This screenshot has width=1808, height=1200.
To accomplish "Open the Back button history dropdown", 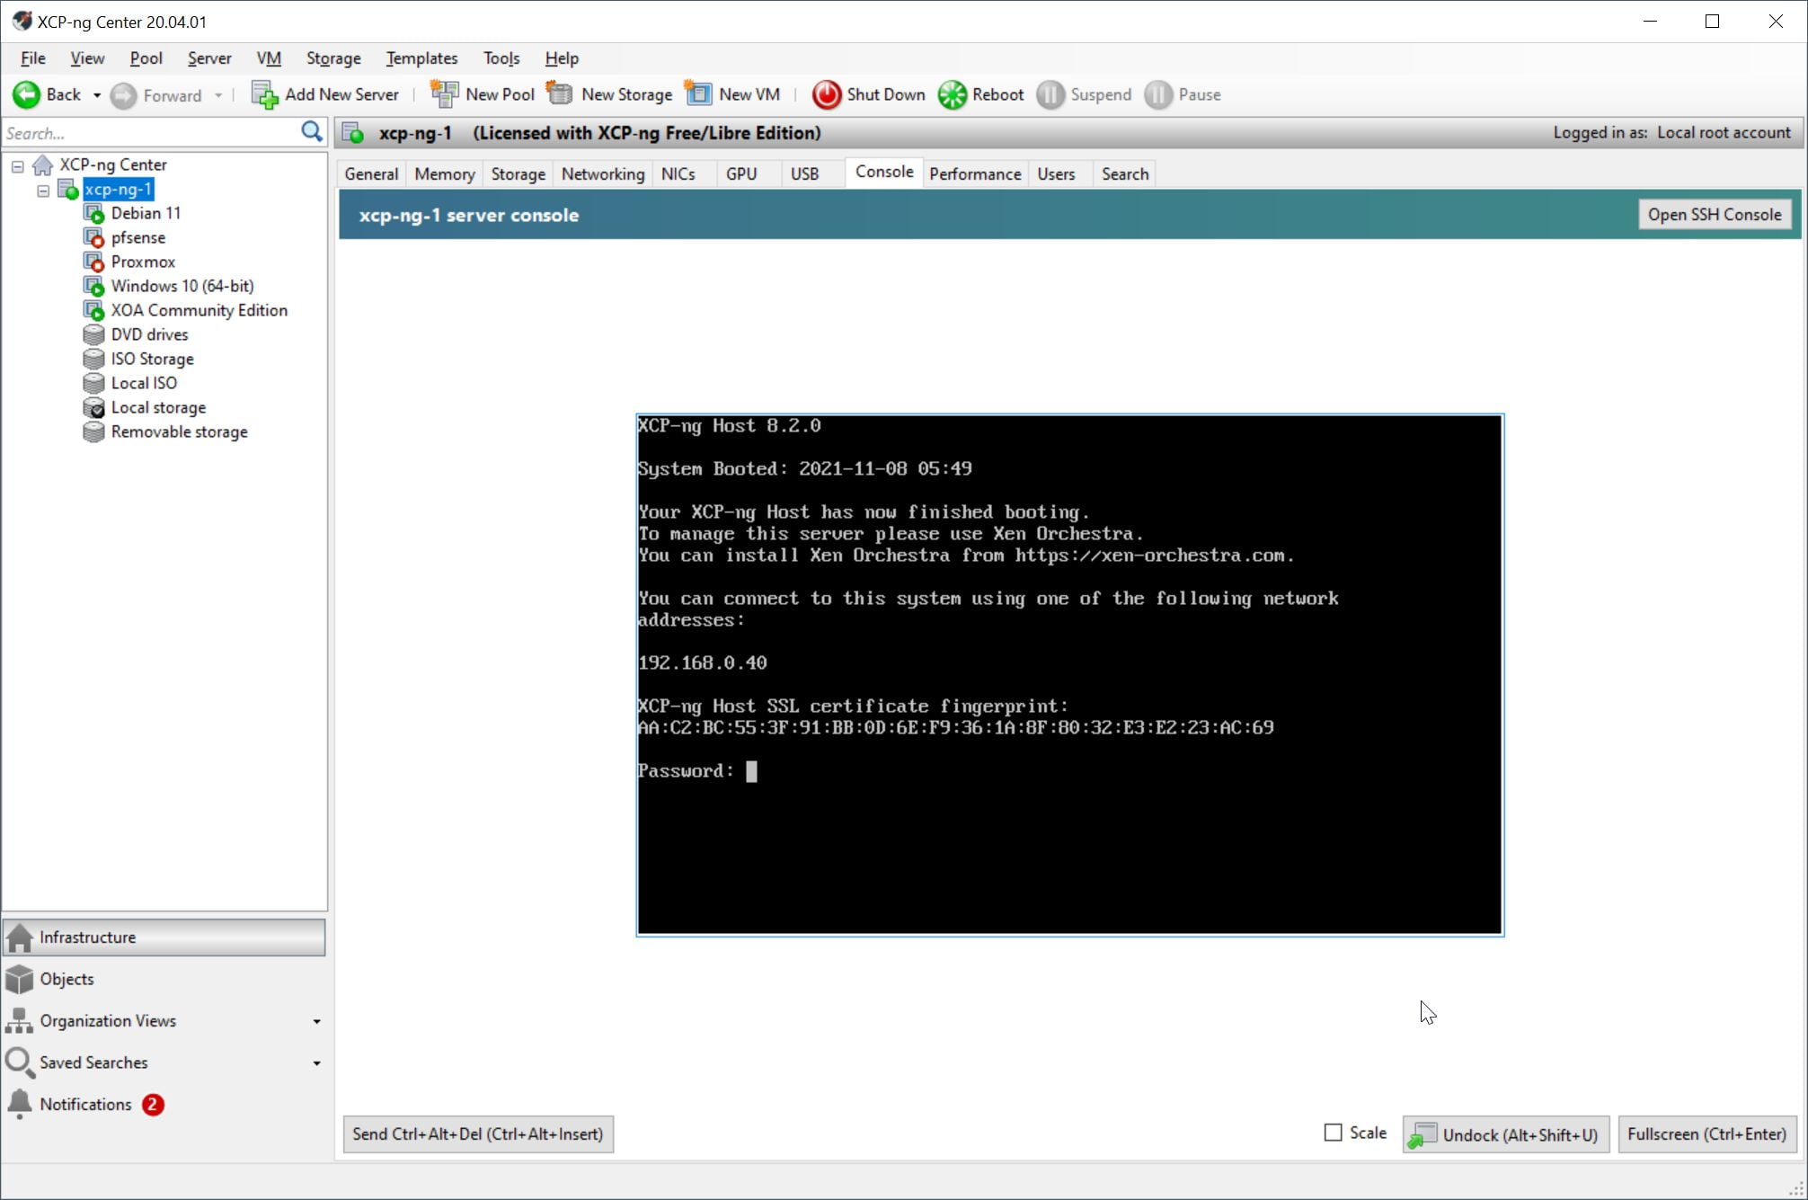I will pyautogui.click(x=96, y=95).
